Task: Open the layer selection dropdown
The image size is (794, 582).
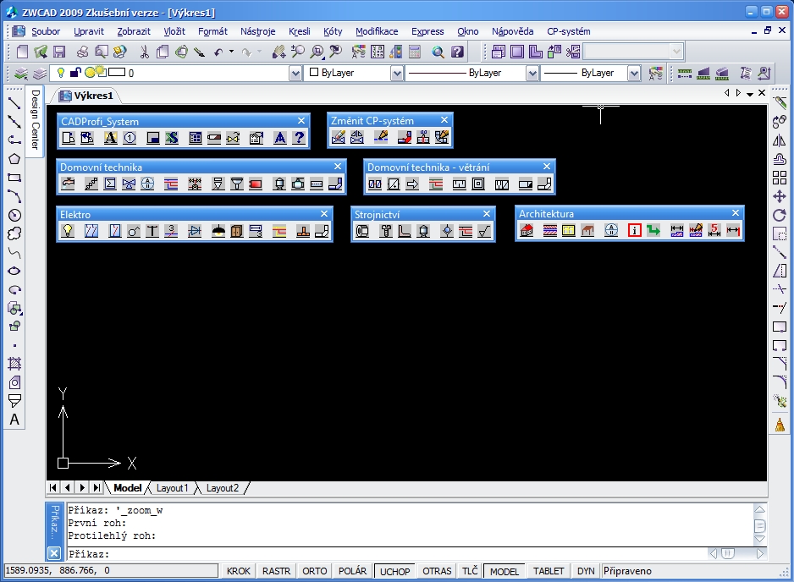Action: (295, 74)
